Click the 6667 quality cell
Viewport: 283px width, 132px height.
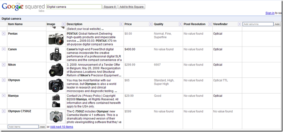(x=157, y=65)
